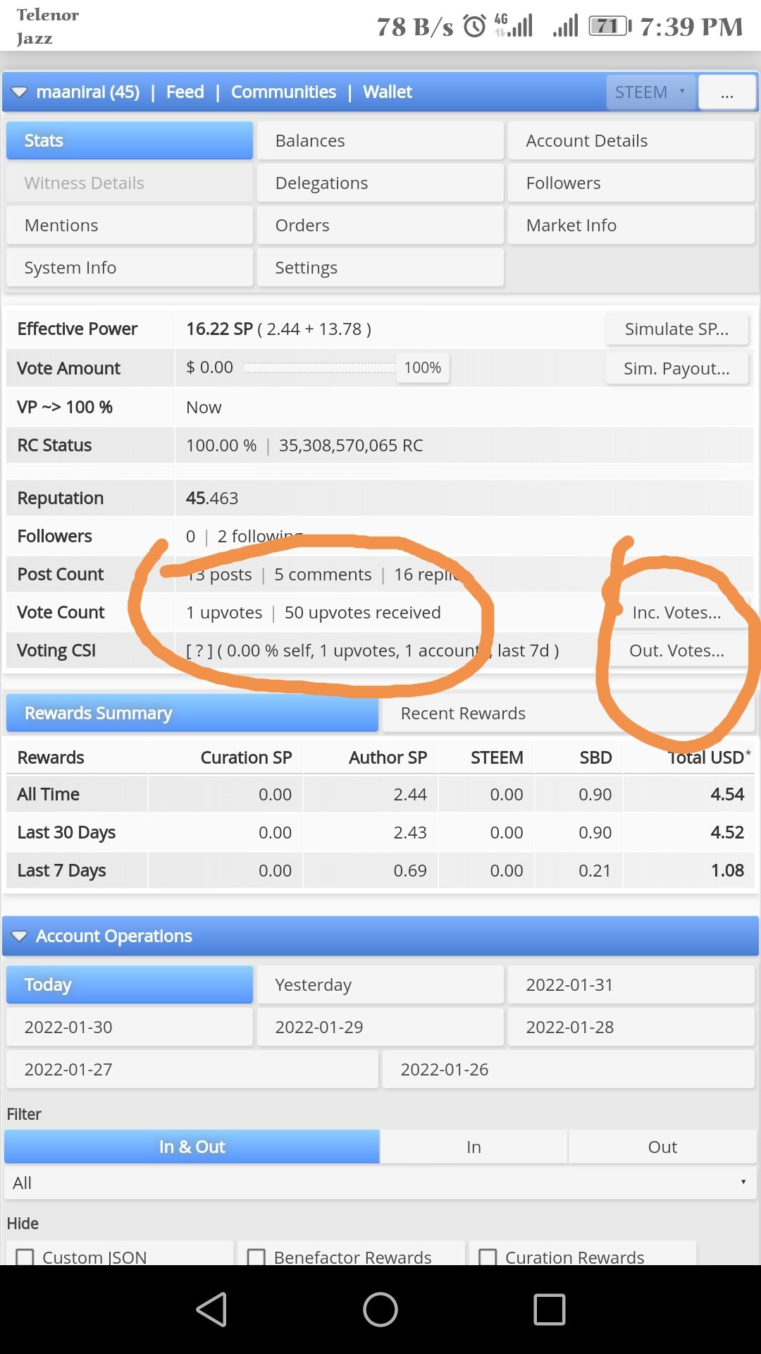This screenshot has height=1354, width=761.
Task: Open the Feed link in header
Action: tap(185, 92)
